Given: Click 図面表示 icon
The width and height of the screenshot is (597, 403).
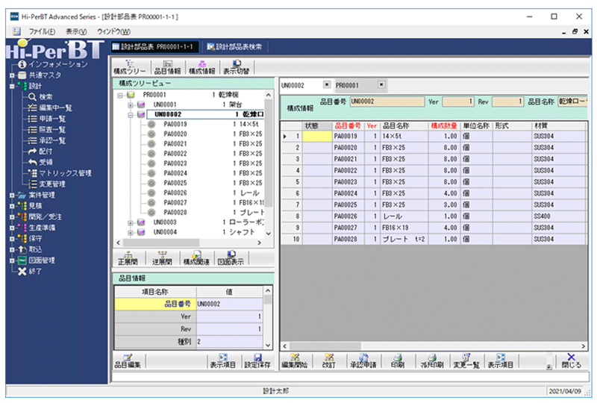Looking at the screenshot, I should [231, 258].
